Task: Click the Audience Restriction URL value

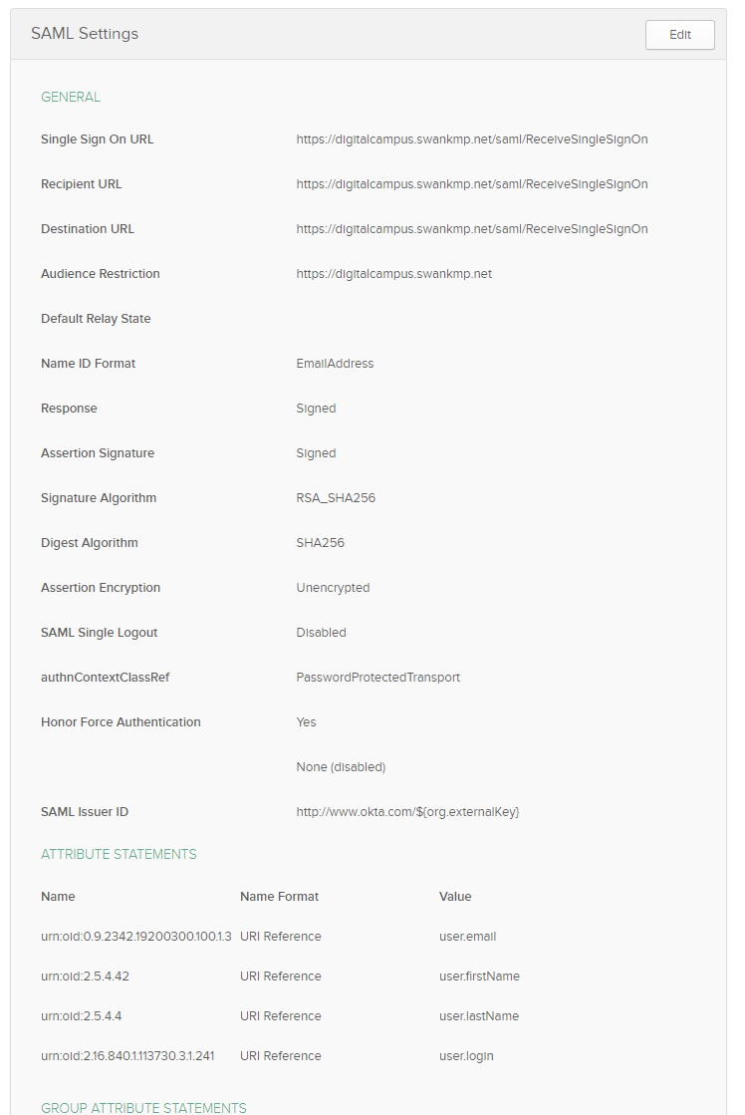Action: click(x=393, y=274)
